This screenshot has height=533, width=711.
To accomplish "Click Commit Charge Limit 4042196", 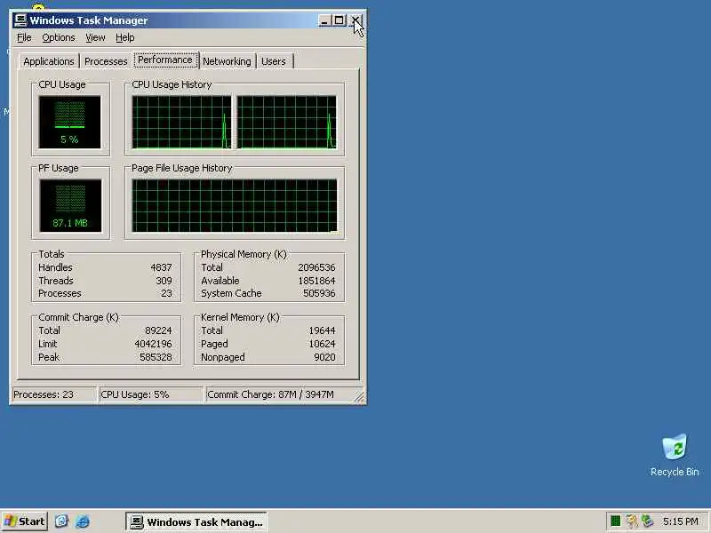I will (x=153, y=344).
